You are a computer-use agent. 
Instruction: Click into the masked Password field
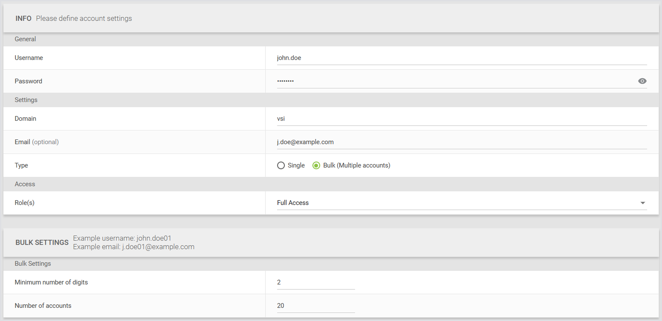(x=456, y=81)
